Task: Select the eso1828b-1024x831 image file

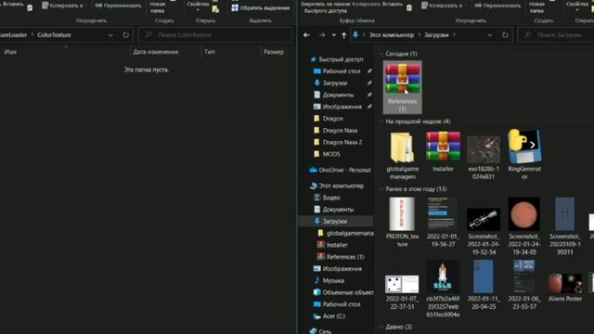Action: pos(484,156)
